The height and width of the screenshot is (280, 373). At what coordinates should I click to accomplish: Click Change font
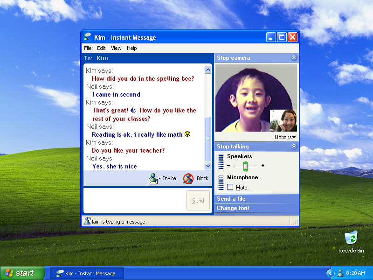(233, 208)
